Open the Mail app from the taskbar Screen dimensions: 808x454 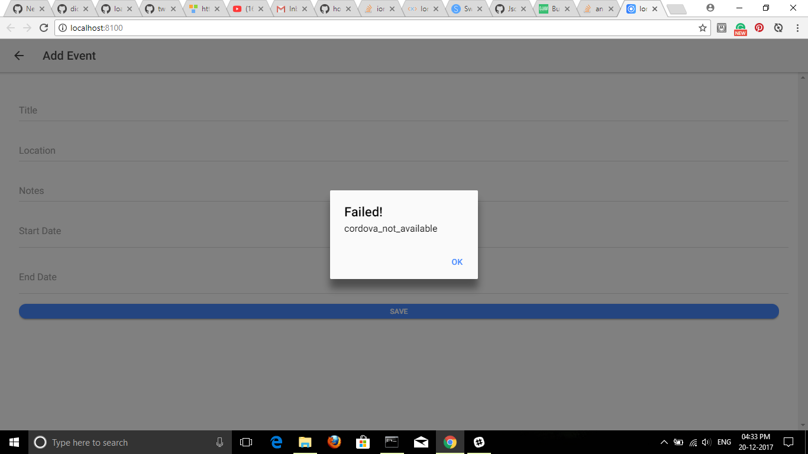421,442
